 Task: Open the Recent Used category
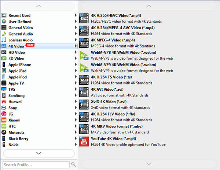pyautogui.click(x=19, y=15)
